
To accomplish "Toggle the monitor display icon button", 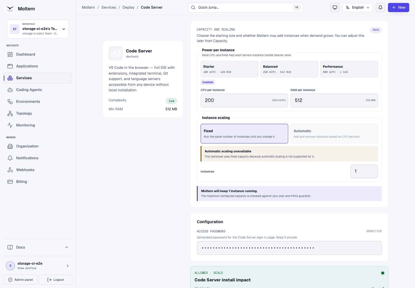I will coord(335,7).
